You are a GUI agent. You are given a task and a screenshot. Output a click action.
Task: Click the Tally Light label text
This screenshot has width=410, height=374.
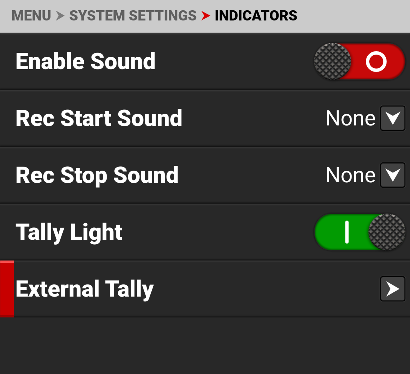69,232
